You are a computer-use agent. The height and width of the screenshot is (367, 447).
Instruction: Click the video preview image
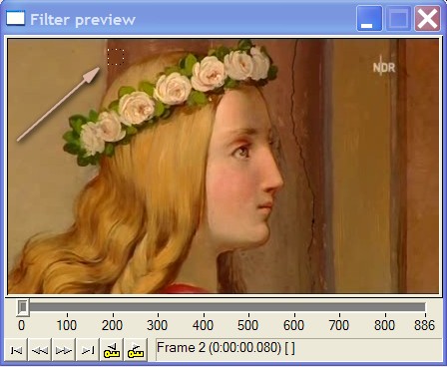[x=223, y=166]
